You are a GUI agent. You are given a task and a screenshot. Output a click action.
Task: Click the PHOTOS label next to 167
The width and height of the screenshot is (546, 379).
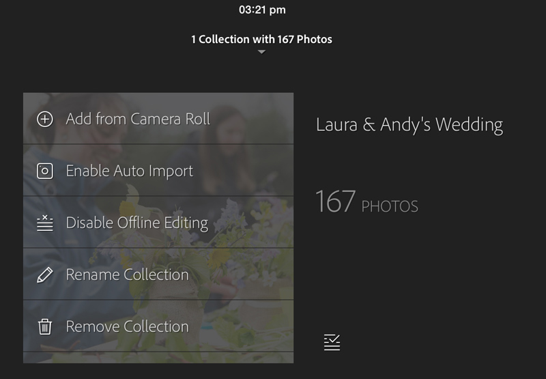[390, 206]
